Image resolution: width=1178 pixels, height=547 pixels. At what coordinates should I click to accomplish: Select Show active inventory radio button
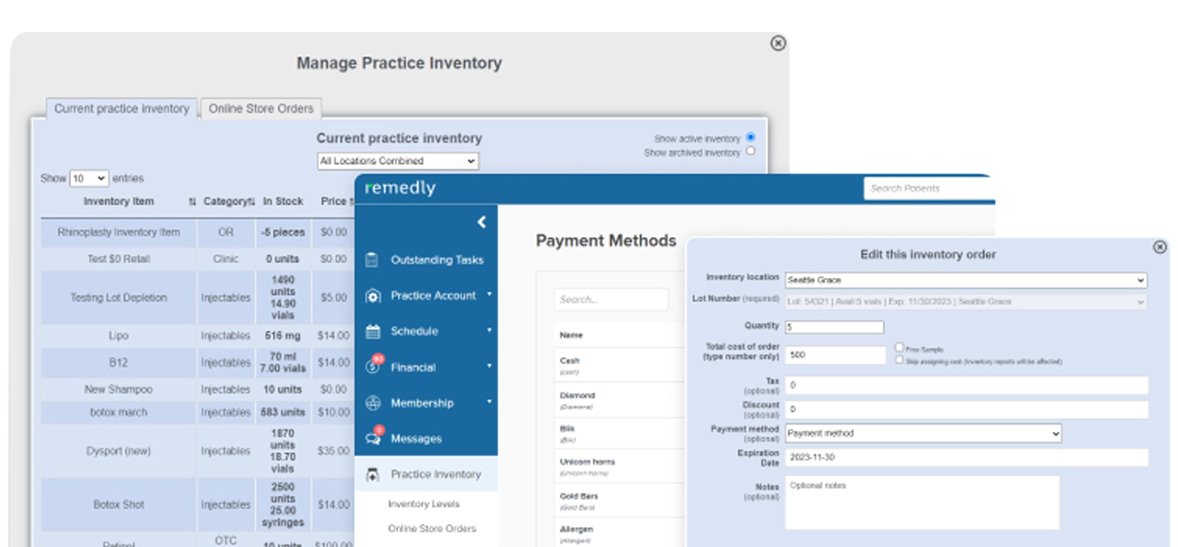pos(751,138)
